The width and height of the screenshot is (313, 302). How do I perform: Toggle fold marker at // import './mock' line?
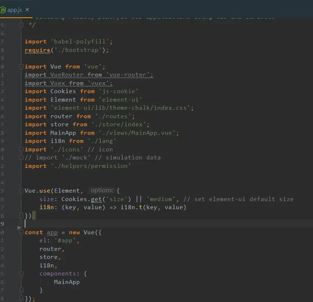[21, 158]
